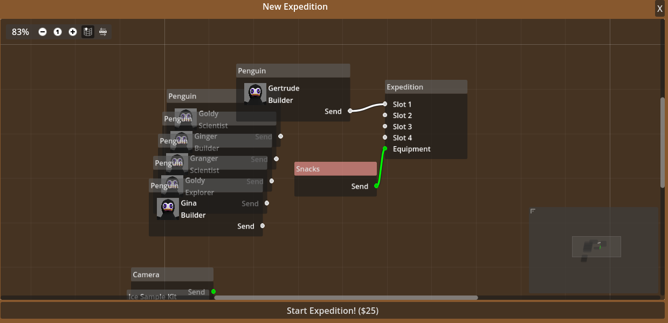The height and width of the screenshot is (323, 668).
Task: Click Gertrude's Builder role text
Action: (x=280, y=100)
